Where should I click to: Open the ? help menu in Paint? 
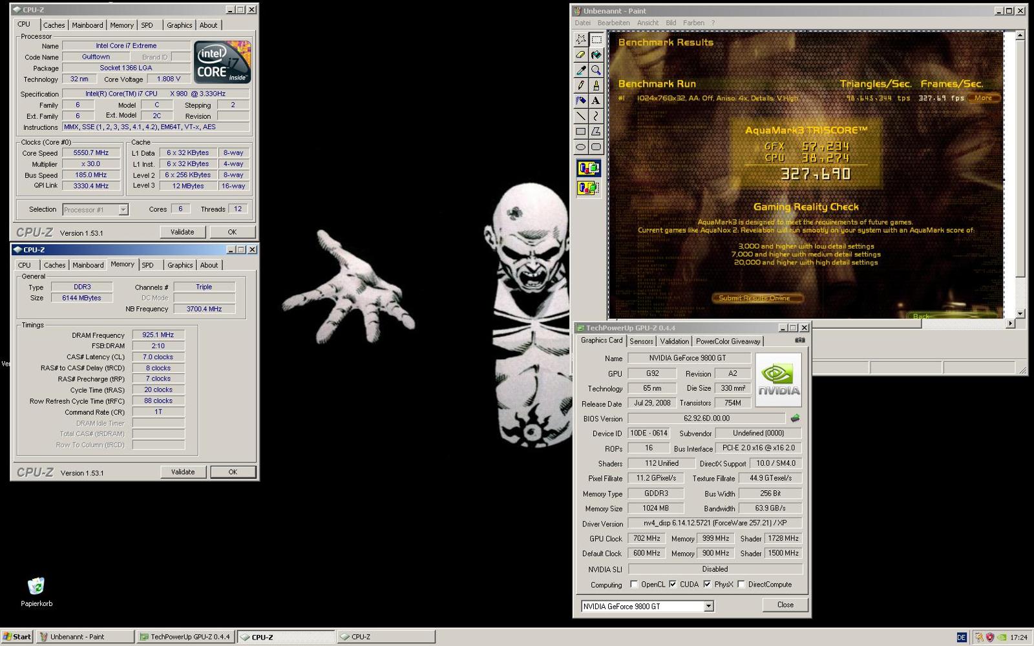(x=713, y=23)
